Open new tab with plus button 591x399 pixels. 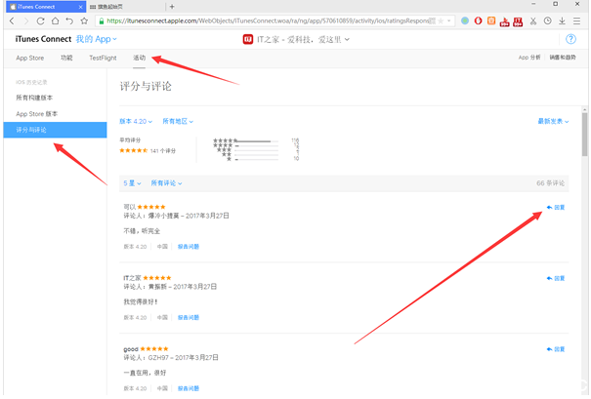(172, 7)
